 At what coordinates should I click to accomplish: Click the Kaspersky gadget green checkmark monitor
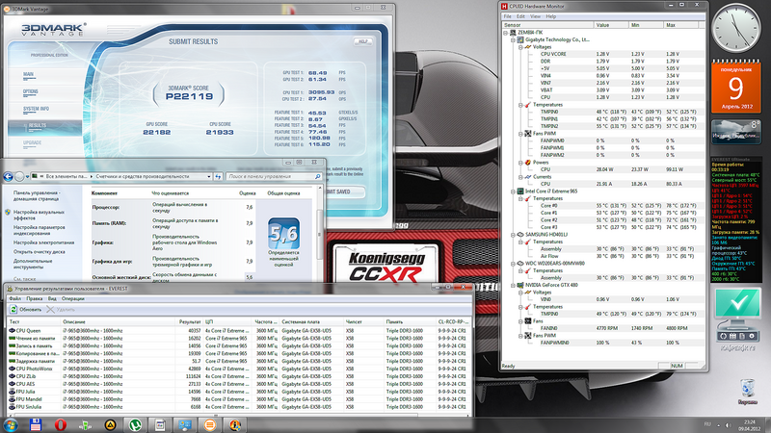(x=737, y=305)
